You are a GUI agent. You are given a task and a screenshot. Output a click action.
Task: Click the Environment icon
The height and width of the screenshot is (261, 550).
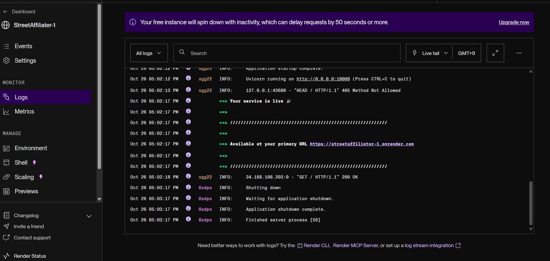(6, 148)
